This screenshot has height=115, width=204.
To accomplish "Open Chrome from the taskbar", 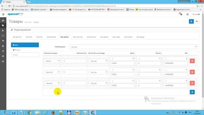I will click(x=30, y=112).
